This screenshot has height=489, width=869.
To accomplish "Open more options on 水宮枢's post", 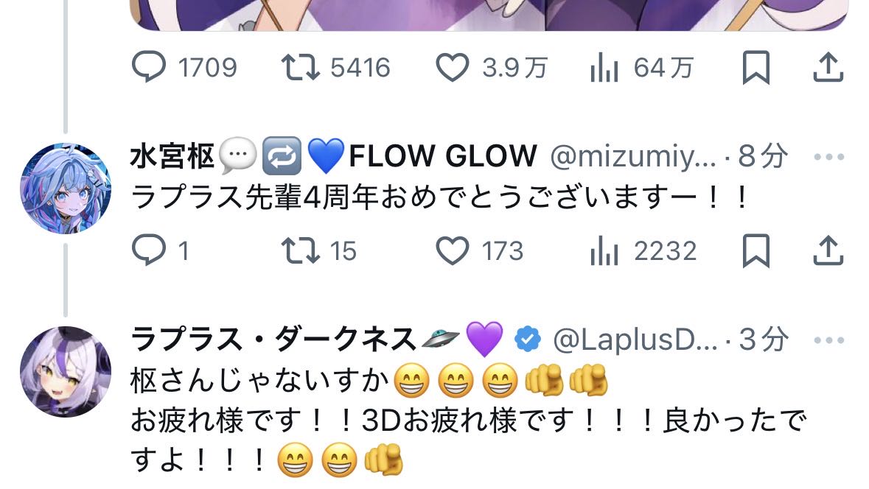I will pos(828,157).
